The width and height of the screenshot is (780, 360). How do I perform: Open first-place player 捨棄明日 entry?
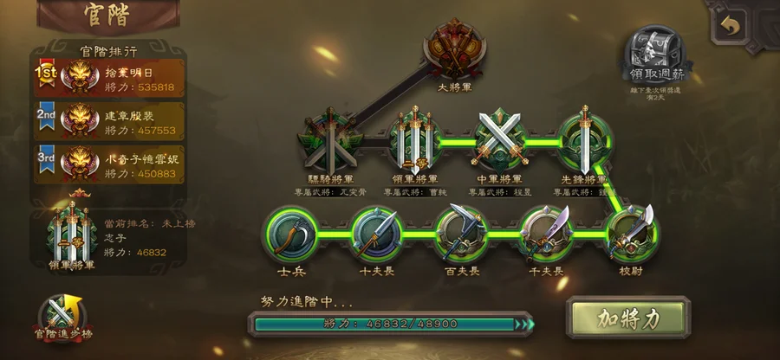click(x=109, y=79)
